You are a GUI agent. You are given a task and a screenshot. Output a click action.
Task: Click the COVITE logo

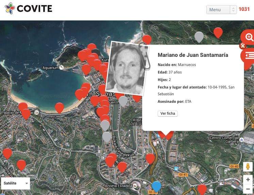(x=29, y=9)
